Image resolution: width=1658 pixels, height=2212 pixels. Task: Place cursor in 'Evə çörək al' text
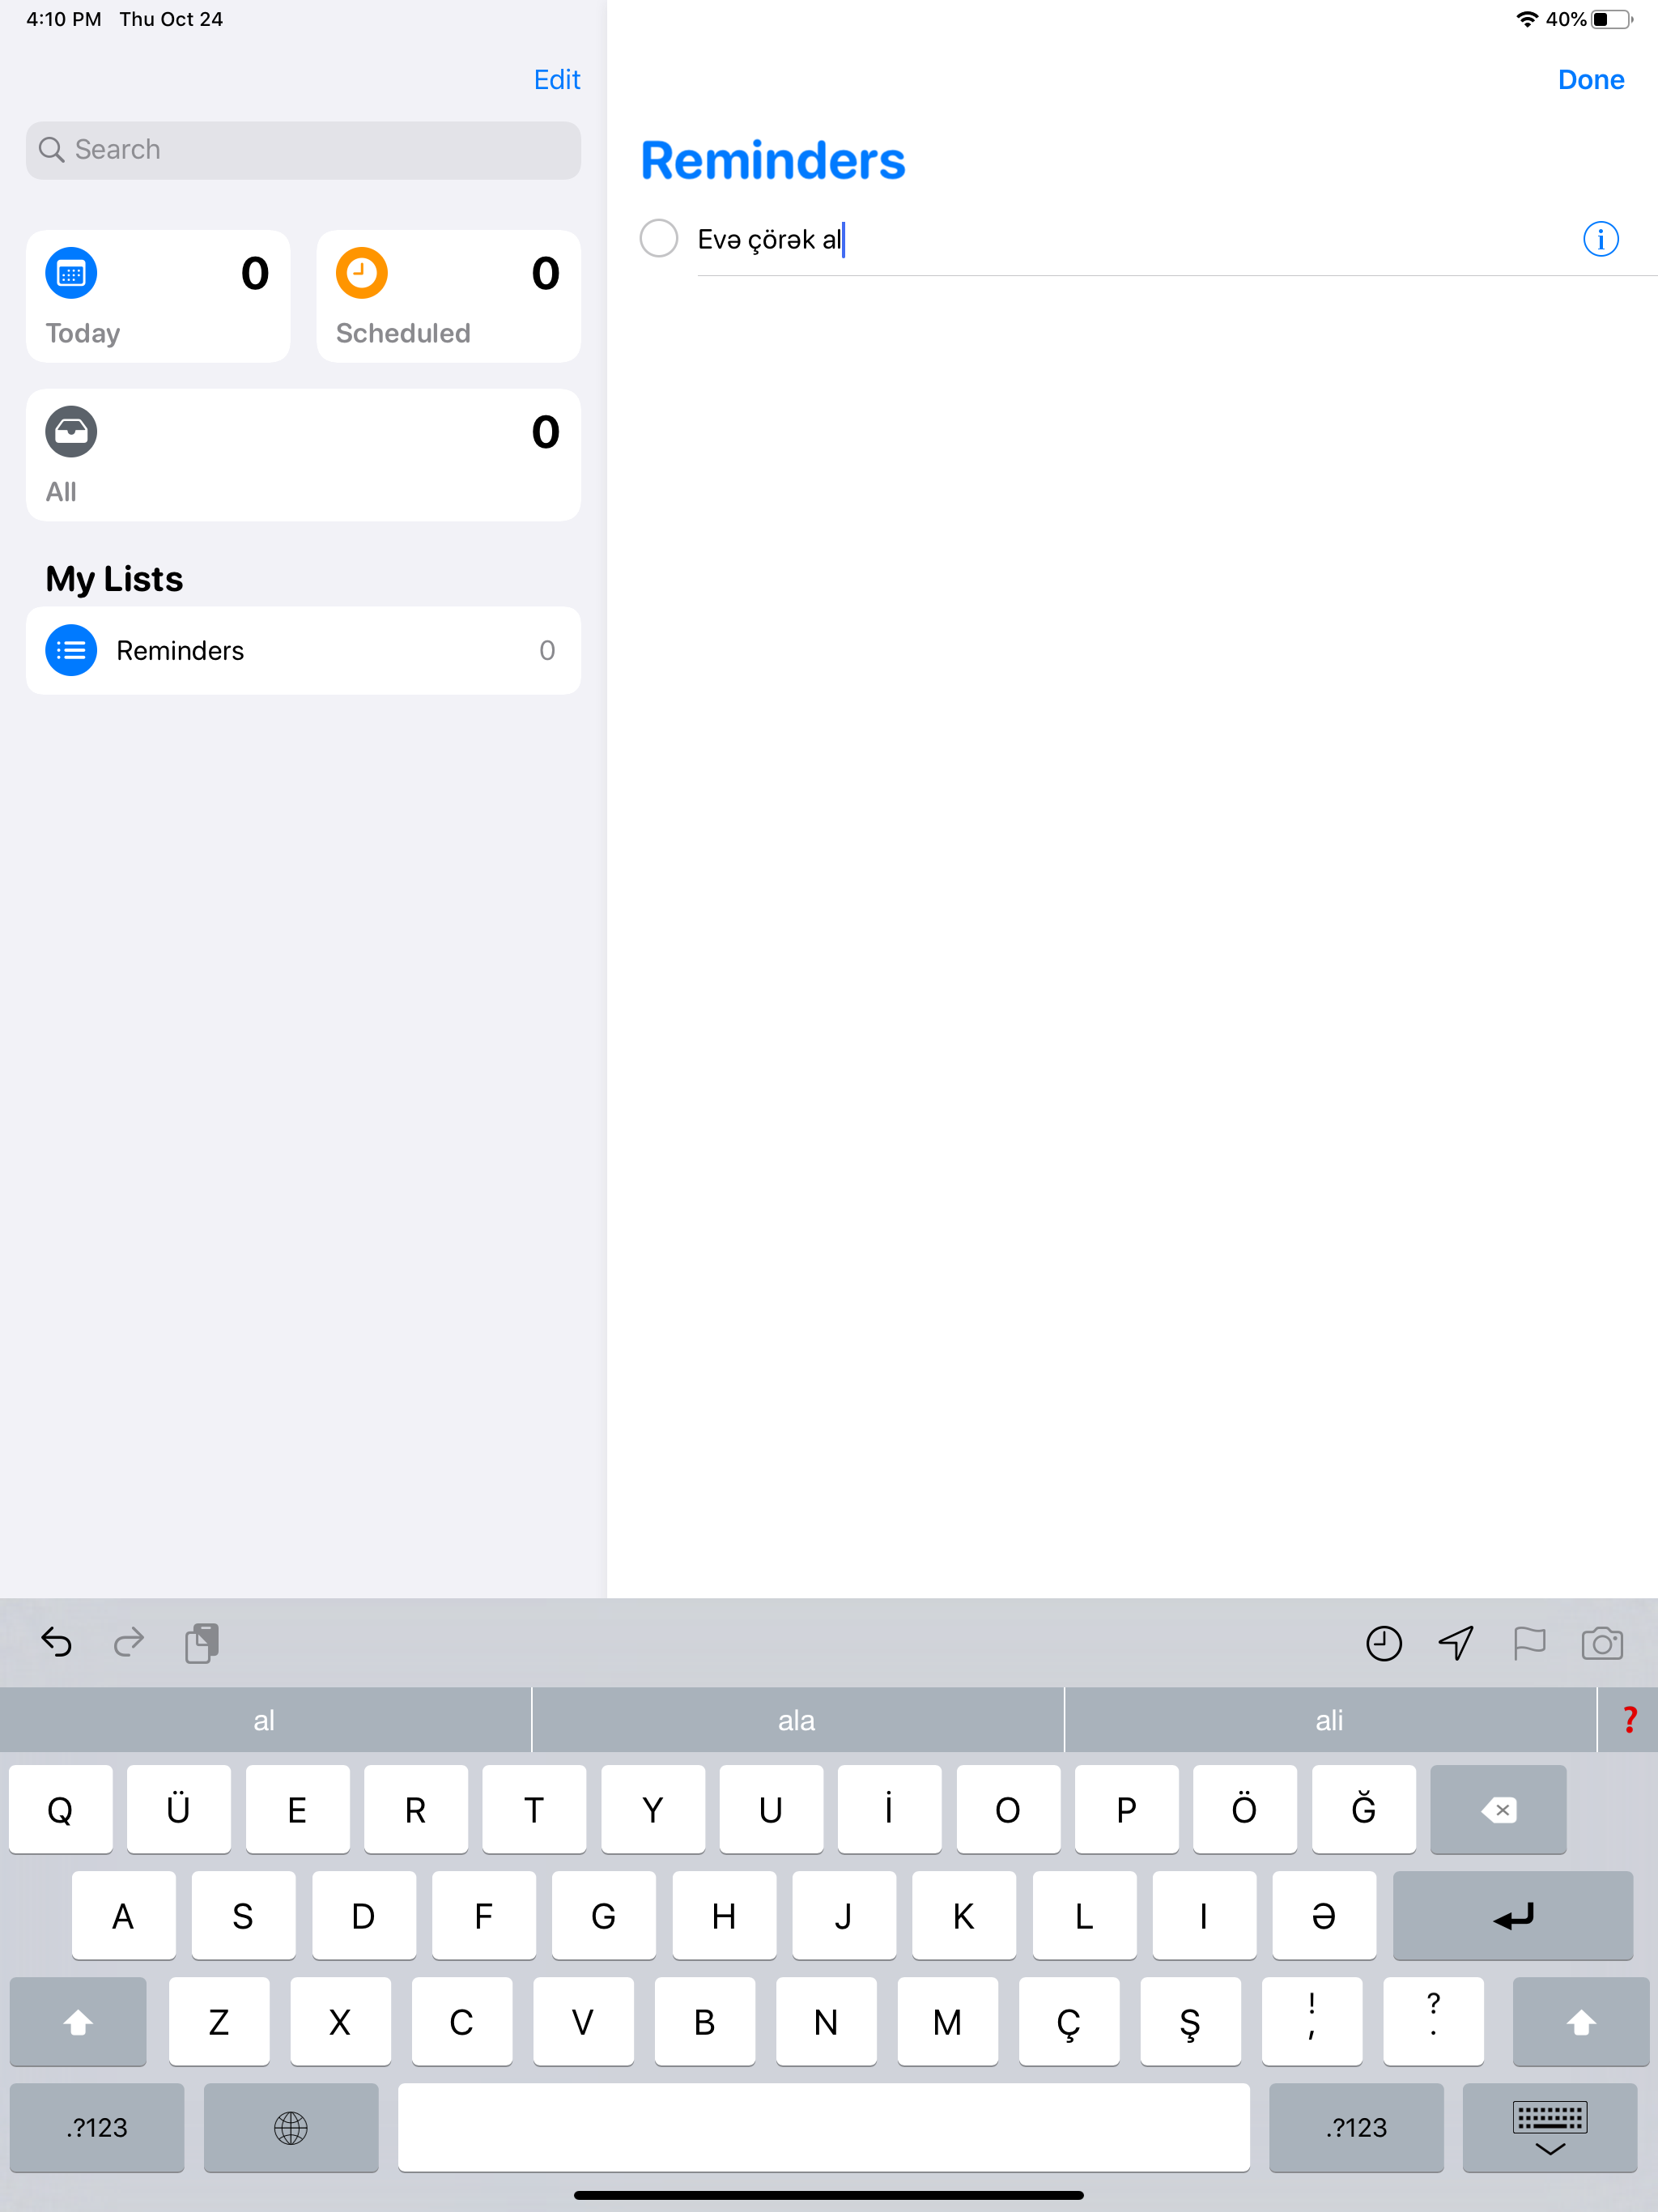[770, 240]
